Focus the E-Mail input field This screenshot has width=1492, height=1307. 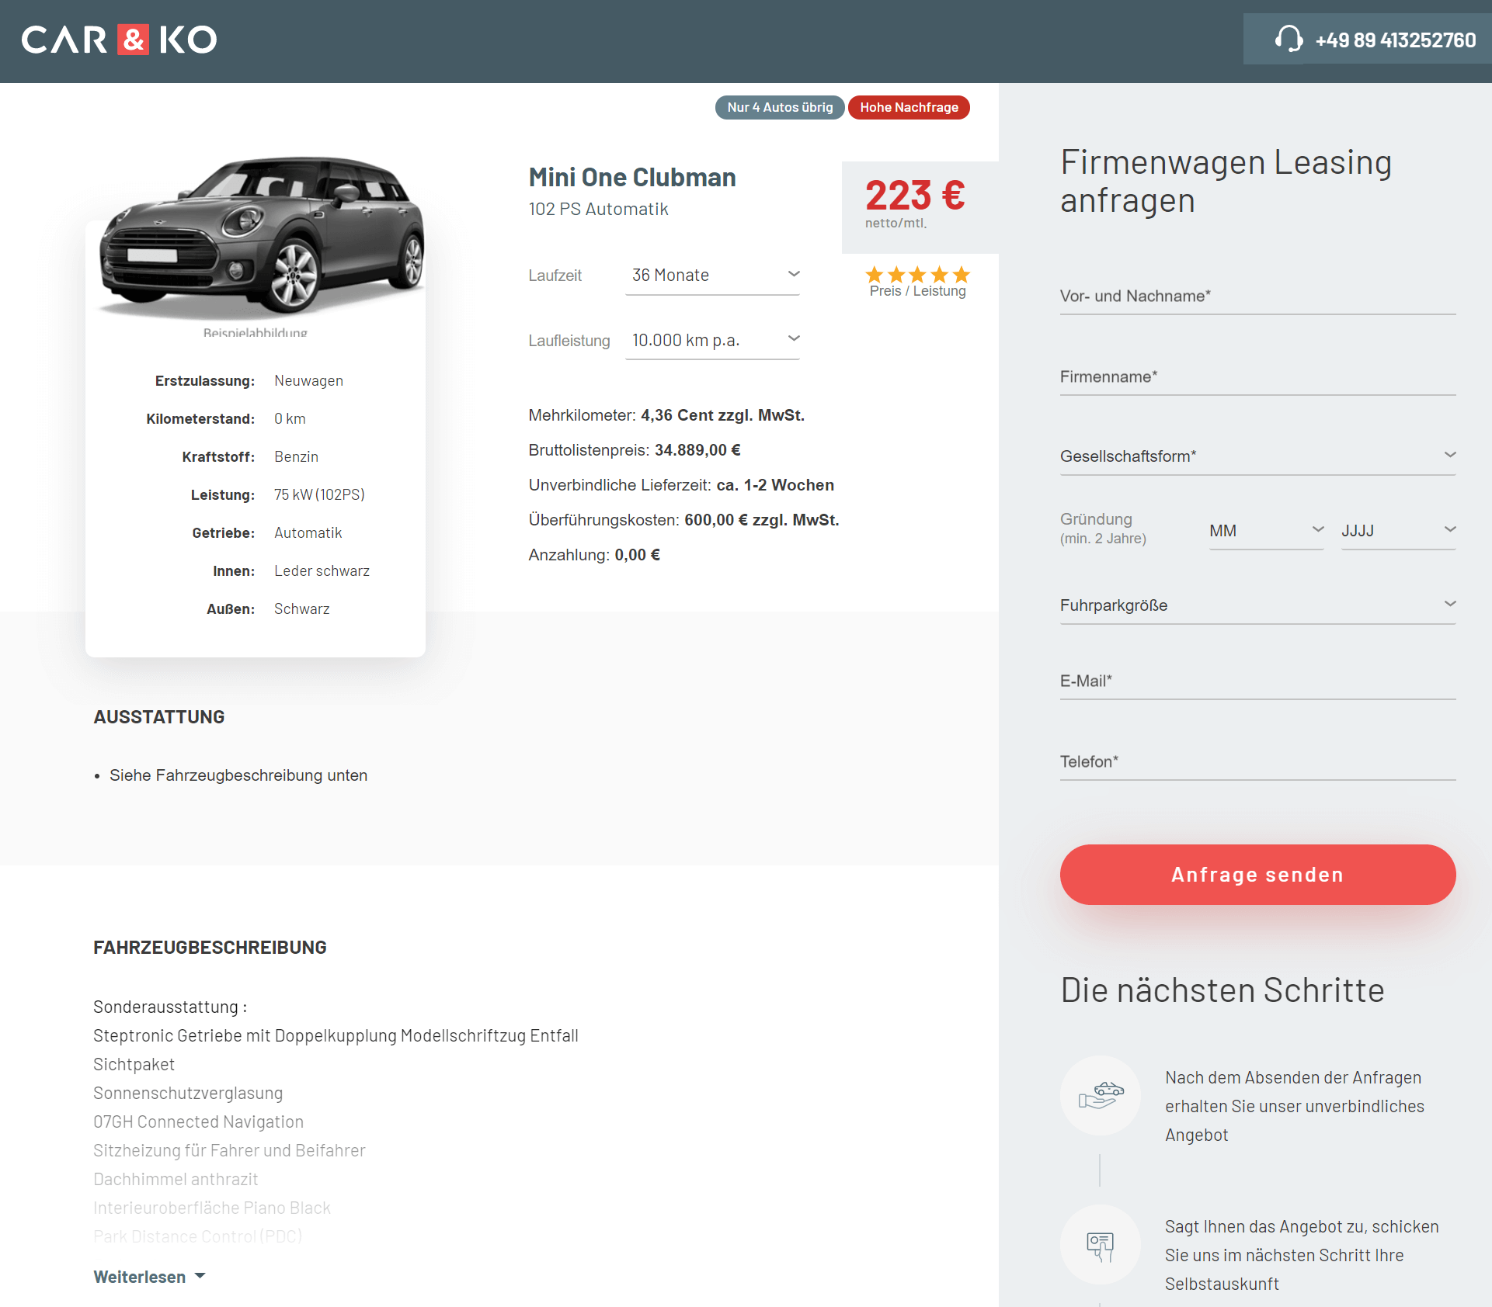click(1257, 681)
